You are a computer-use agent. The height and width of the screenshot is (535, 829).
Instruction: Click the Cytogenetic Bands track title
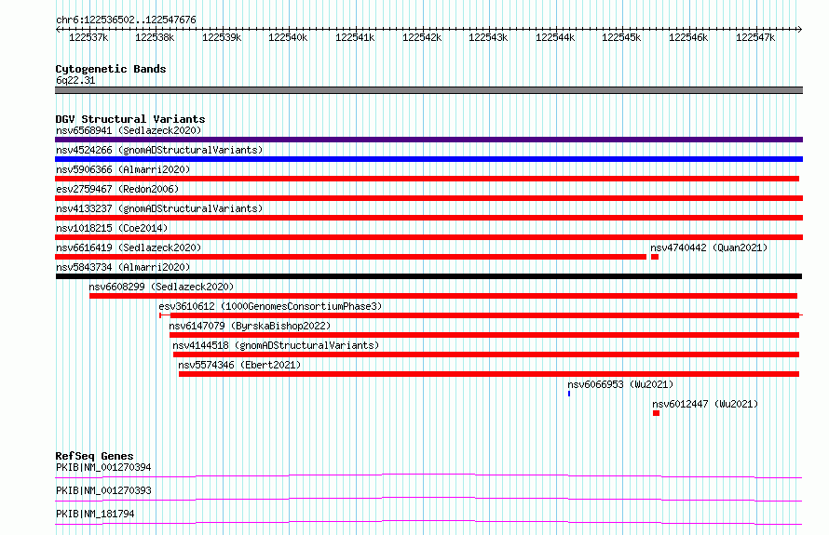[x=111, y=69]
